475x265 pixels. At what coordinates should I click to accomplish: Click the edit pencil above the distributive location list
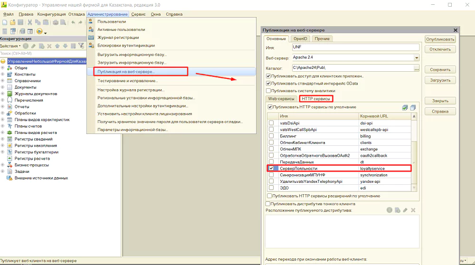click(405, 210)
